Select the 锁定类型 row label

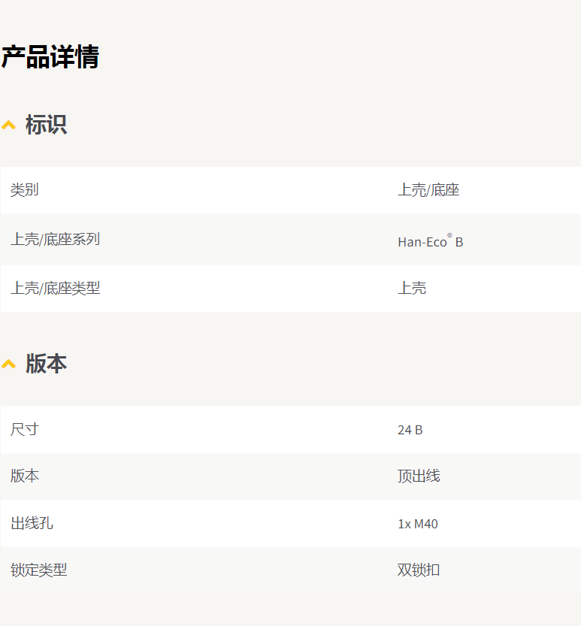coord(38,570)
